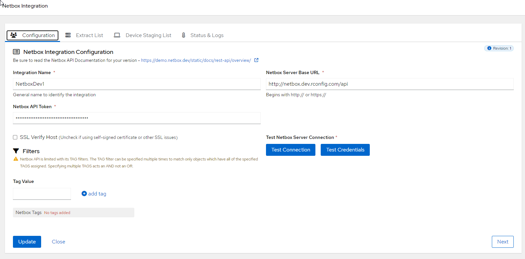Toggle the SSL Verify Host checkbox
Screen dimensions: 525x259
15,137
